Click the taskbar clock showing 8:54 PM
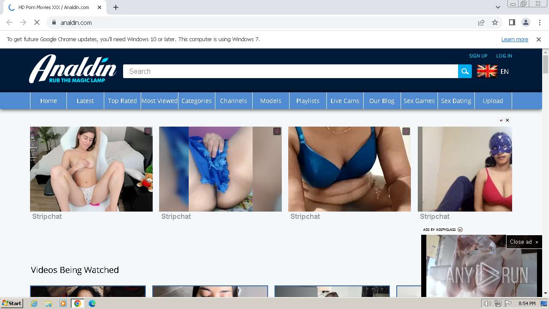The image size is (549, 309). click(527, 303)
